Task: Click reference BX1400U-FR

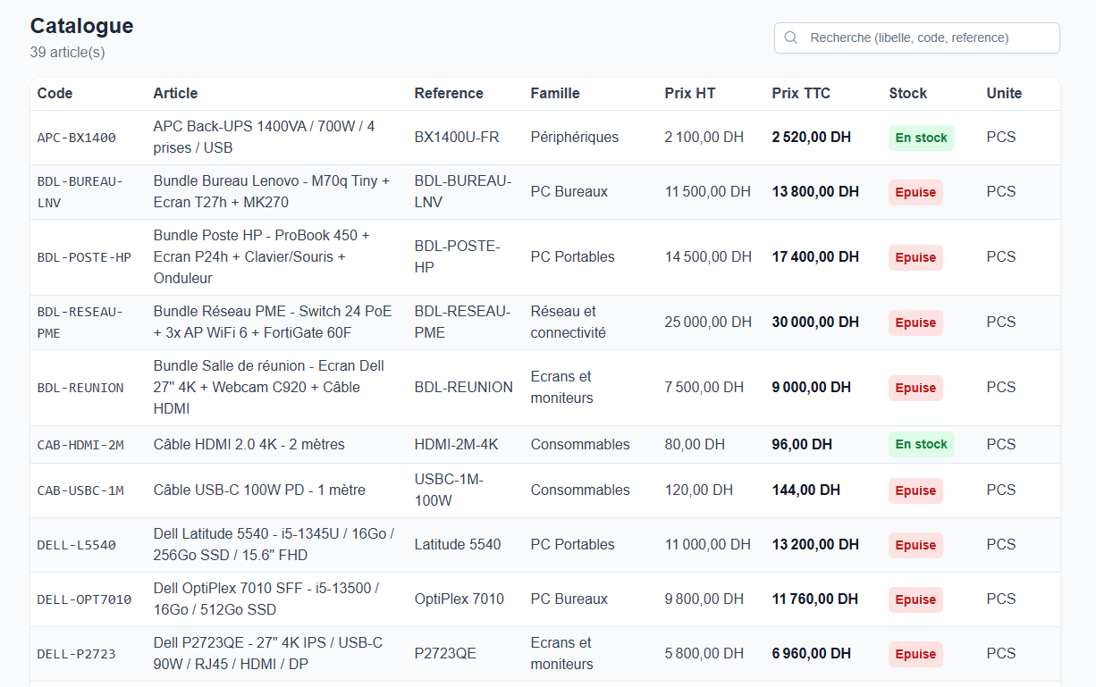Action: click(457, 137)
